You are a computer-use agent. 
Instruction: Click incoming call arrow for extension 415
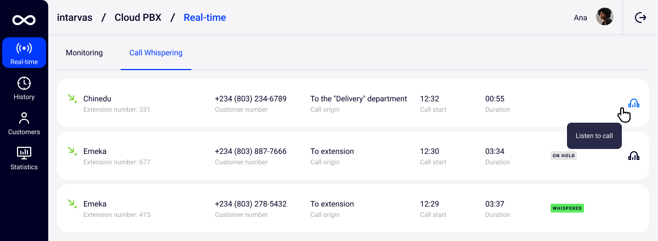[71, 204]
